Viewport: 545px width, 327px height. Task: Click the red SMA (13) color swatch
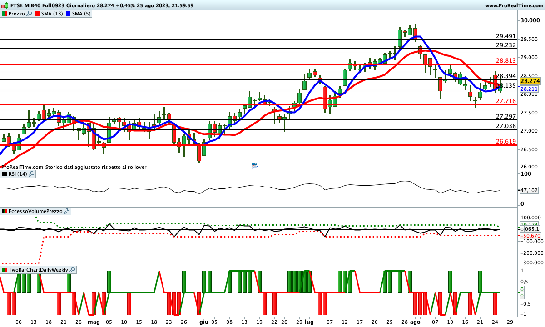(x=37, y=14)
